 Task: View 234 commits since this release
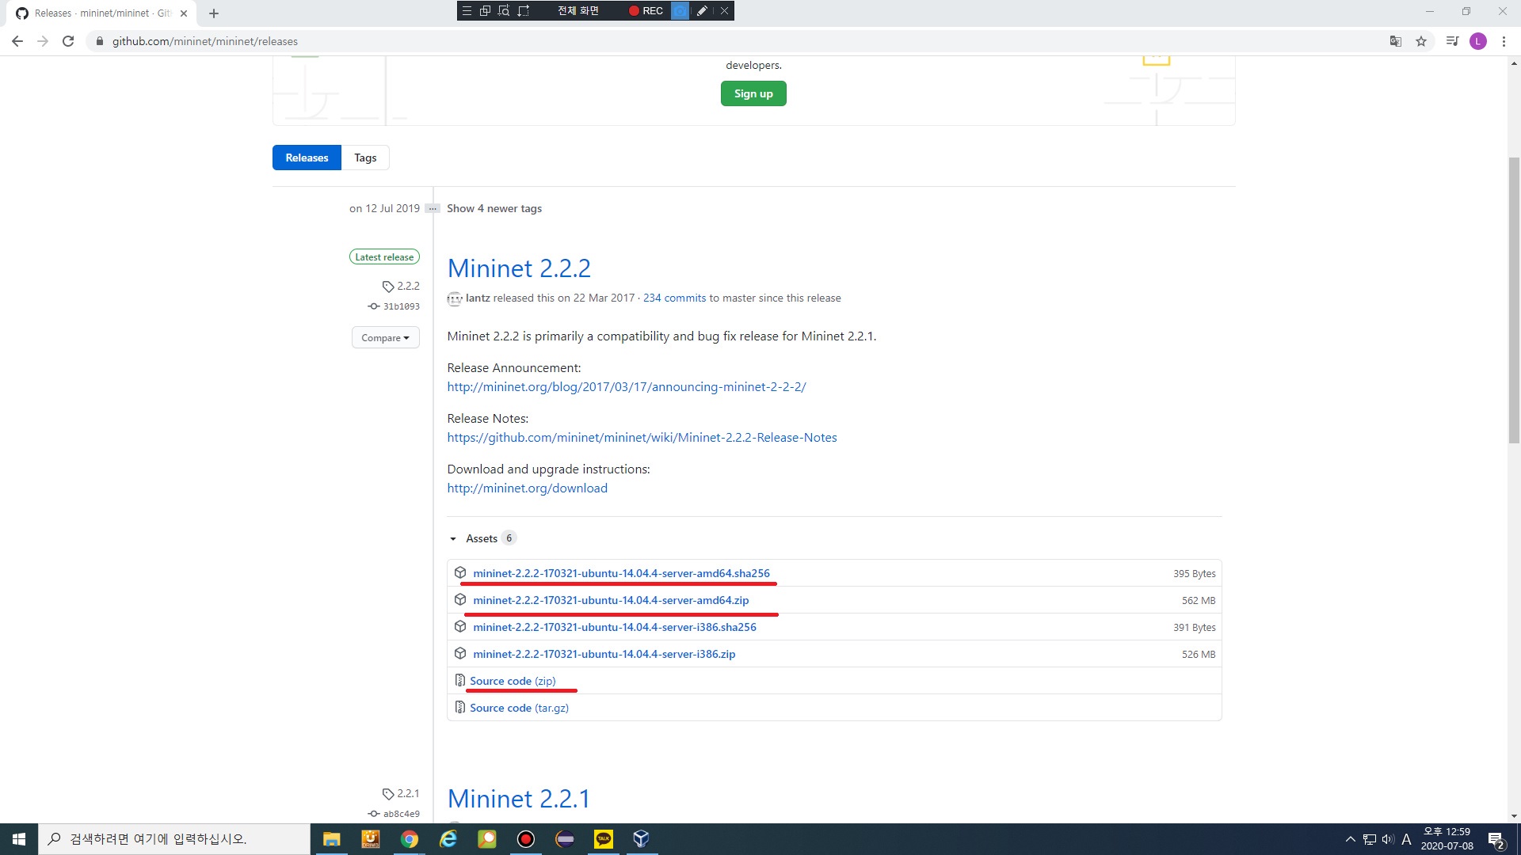point(674,298)
